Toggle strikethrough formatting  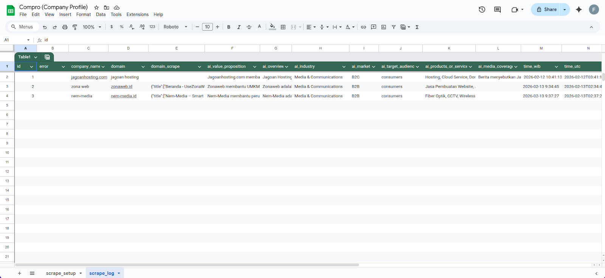(x=249, y=27)
